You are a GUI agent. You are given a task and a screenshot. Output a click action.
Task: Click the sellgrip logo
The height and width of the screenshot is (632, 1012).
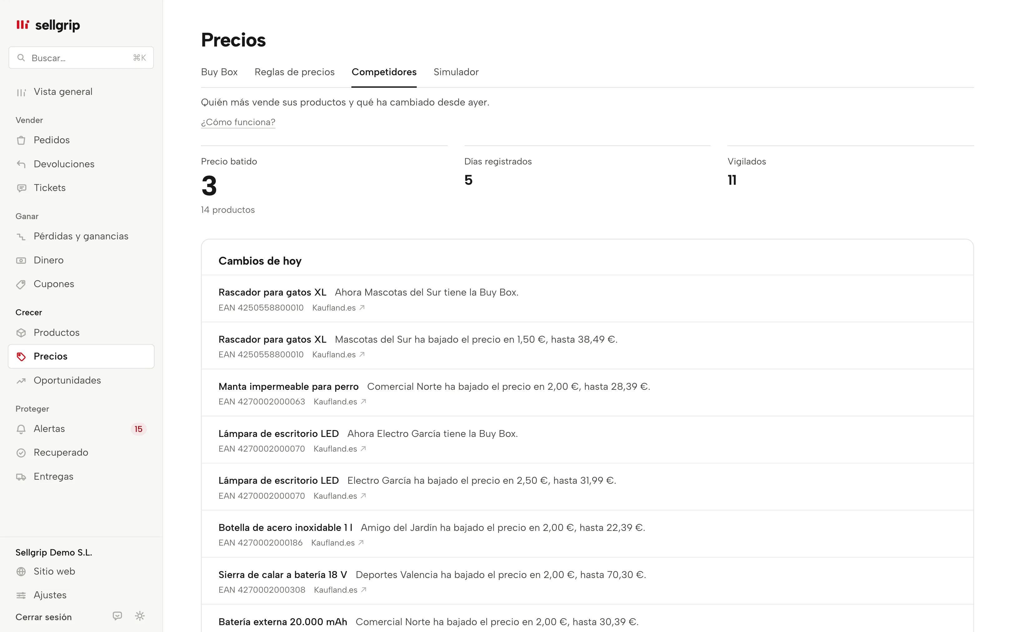click(48, 25)
